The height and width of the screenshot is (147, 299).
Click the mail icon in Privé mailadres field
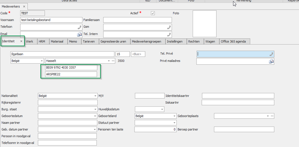[271, 61]
